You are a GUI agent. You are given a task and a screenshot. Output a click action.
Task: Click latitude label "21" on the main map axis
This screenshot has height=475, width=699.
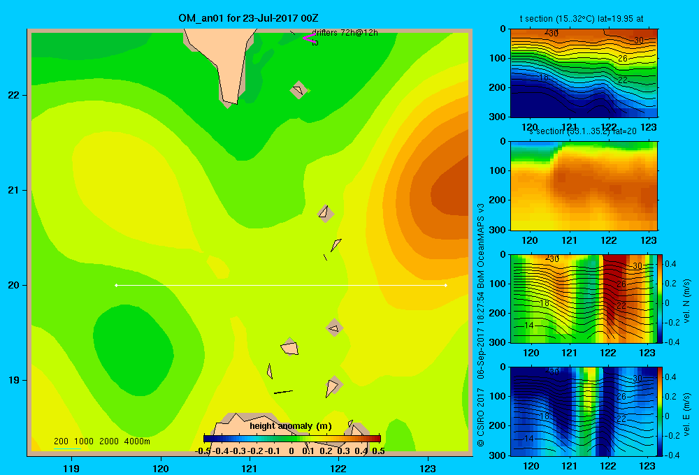pyautogui.click(x=14, y=190)
